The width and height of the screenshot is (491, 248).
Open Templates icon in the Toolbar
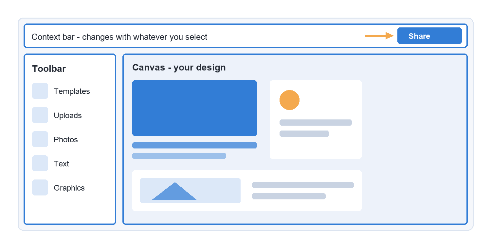click(40, 91)
